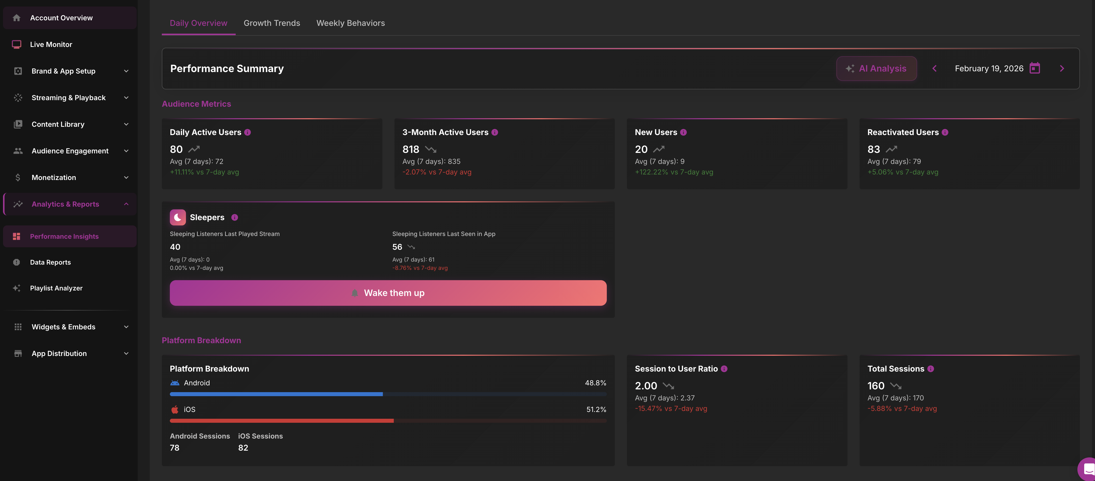Image resolution: width=1095 pixels, height=481 pixels.
Task: Open Weekly Behaviors tab
Action: click(350, 23)
